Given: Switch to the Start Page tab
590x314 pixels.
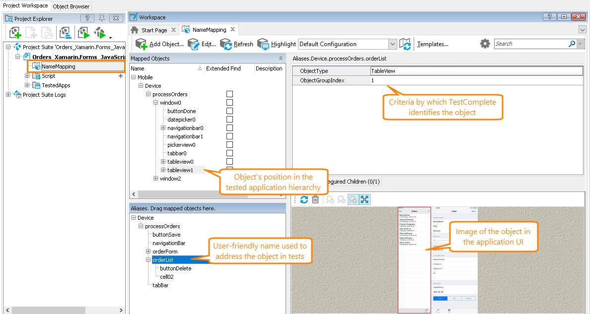Looking at the screenshot, I should (x=154, y=29).
